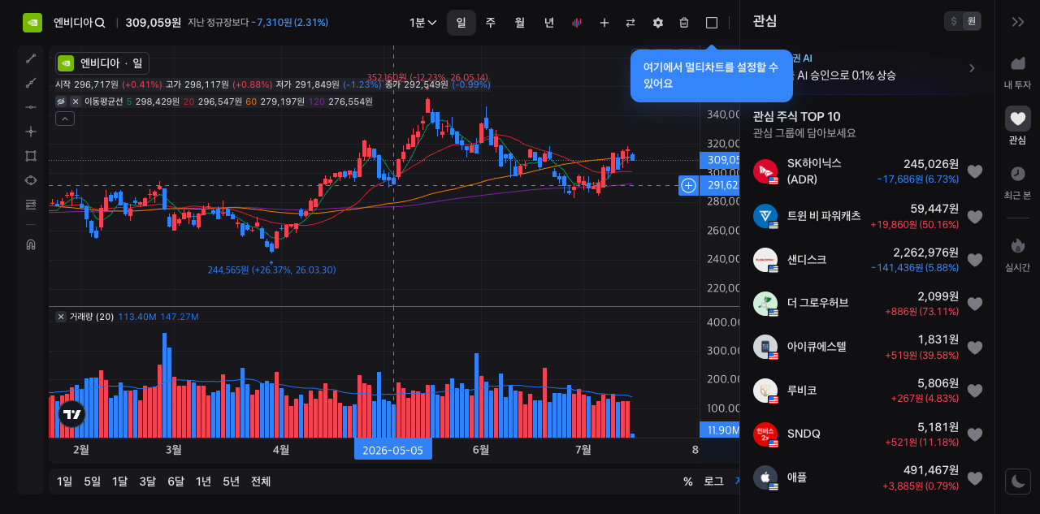Click the 엔비디아 stock name in header
This screenshot has width=1040, height=514.
[x=72, y=23]
